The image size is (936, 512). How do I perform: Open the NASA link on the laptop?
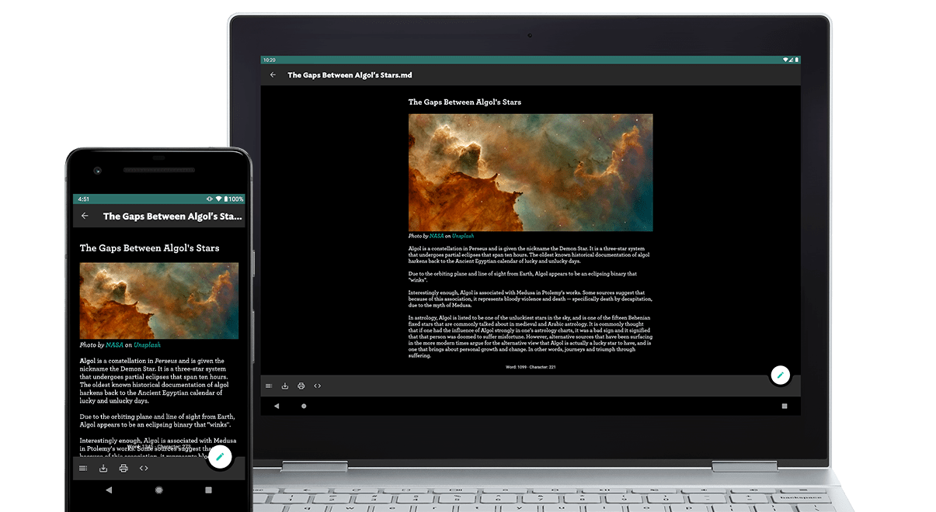click(x=437, y=236)
